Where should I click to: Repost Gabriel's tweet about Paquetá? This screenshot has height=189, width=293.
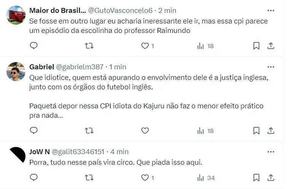(89, 131)
